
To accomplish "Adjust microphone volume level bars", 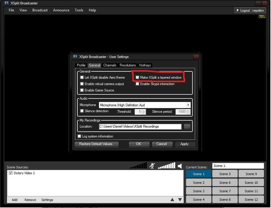I will tap(138, 165).
